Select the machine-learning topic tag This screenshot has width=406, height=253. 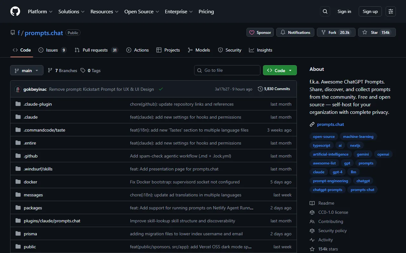pos(358,137)
